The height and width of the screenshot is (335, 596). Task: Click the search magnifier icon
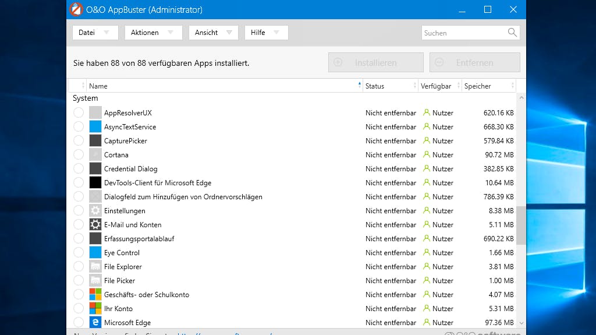[512, 33]
